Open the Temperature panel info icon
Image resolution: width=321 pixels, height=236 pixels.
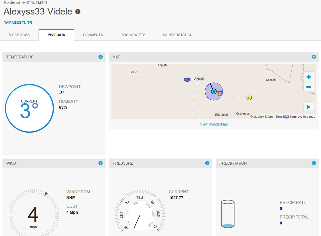101,57
